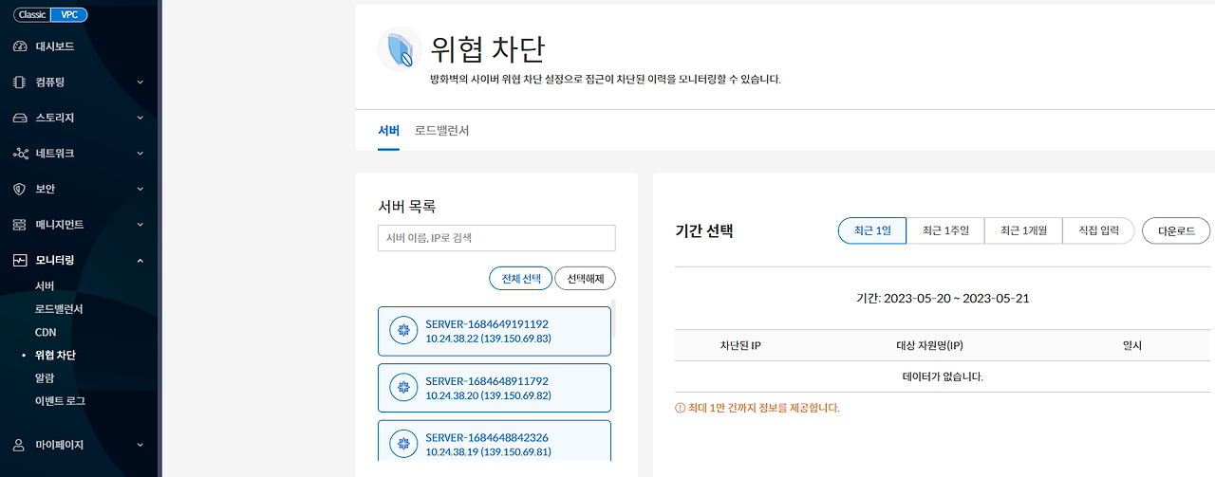Viewport: 1215px width, 477px height.
Task: Select the 직접 입력 period option
Action: tap(1099, 230)
